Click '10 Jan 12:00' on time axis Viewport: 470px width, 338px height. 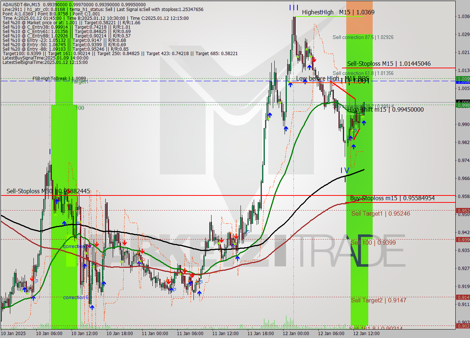(84, 334)
